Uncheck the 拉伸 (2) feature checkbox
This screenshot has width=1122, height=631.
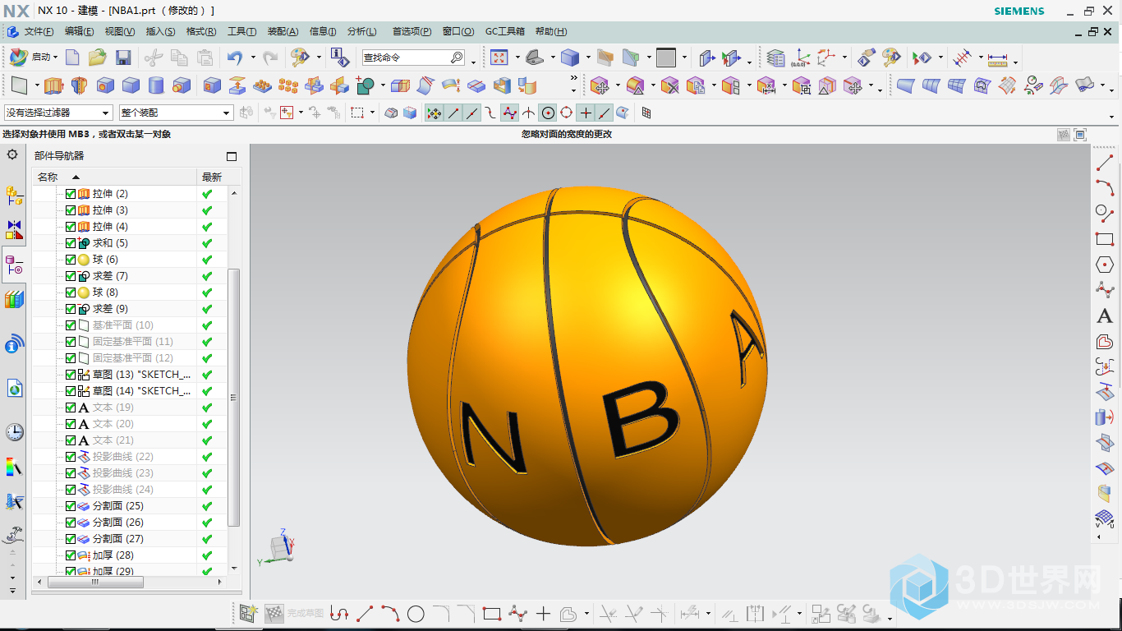click(70, 194)
